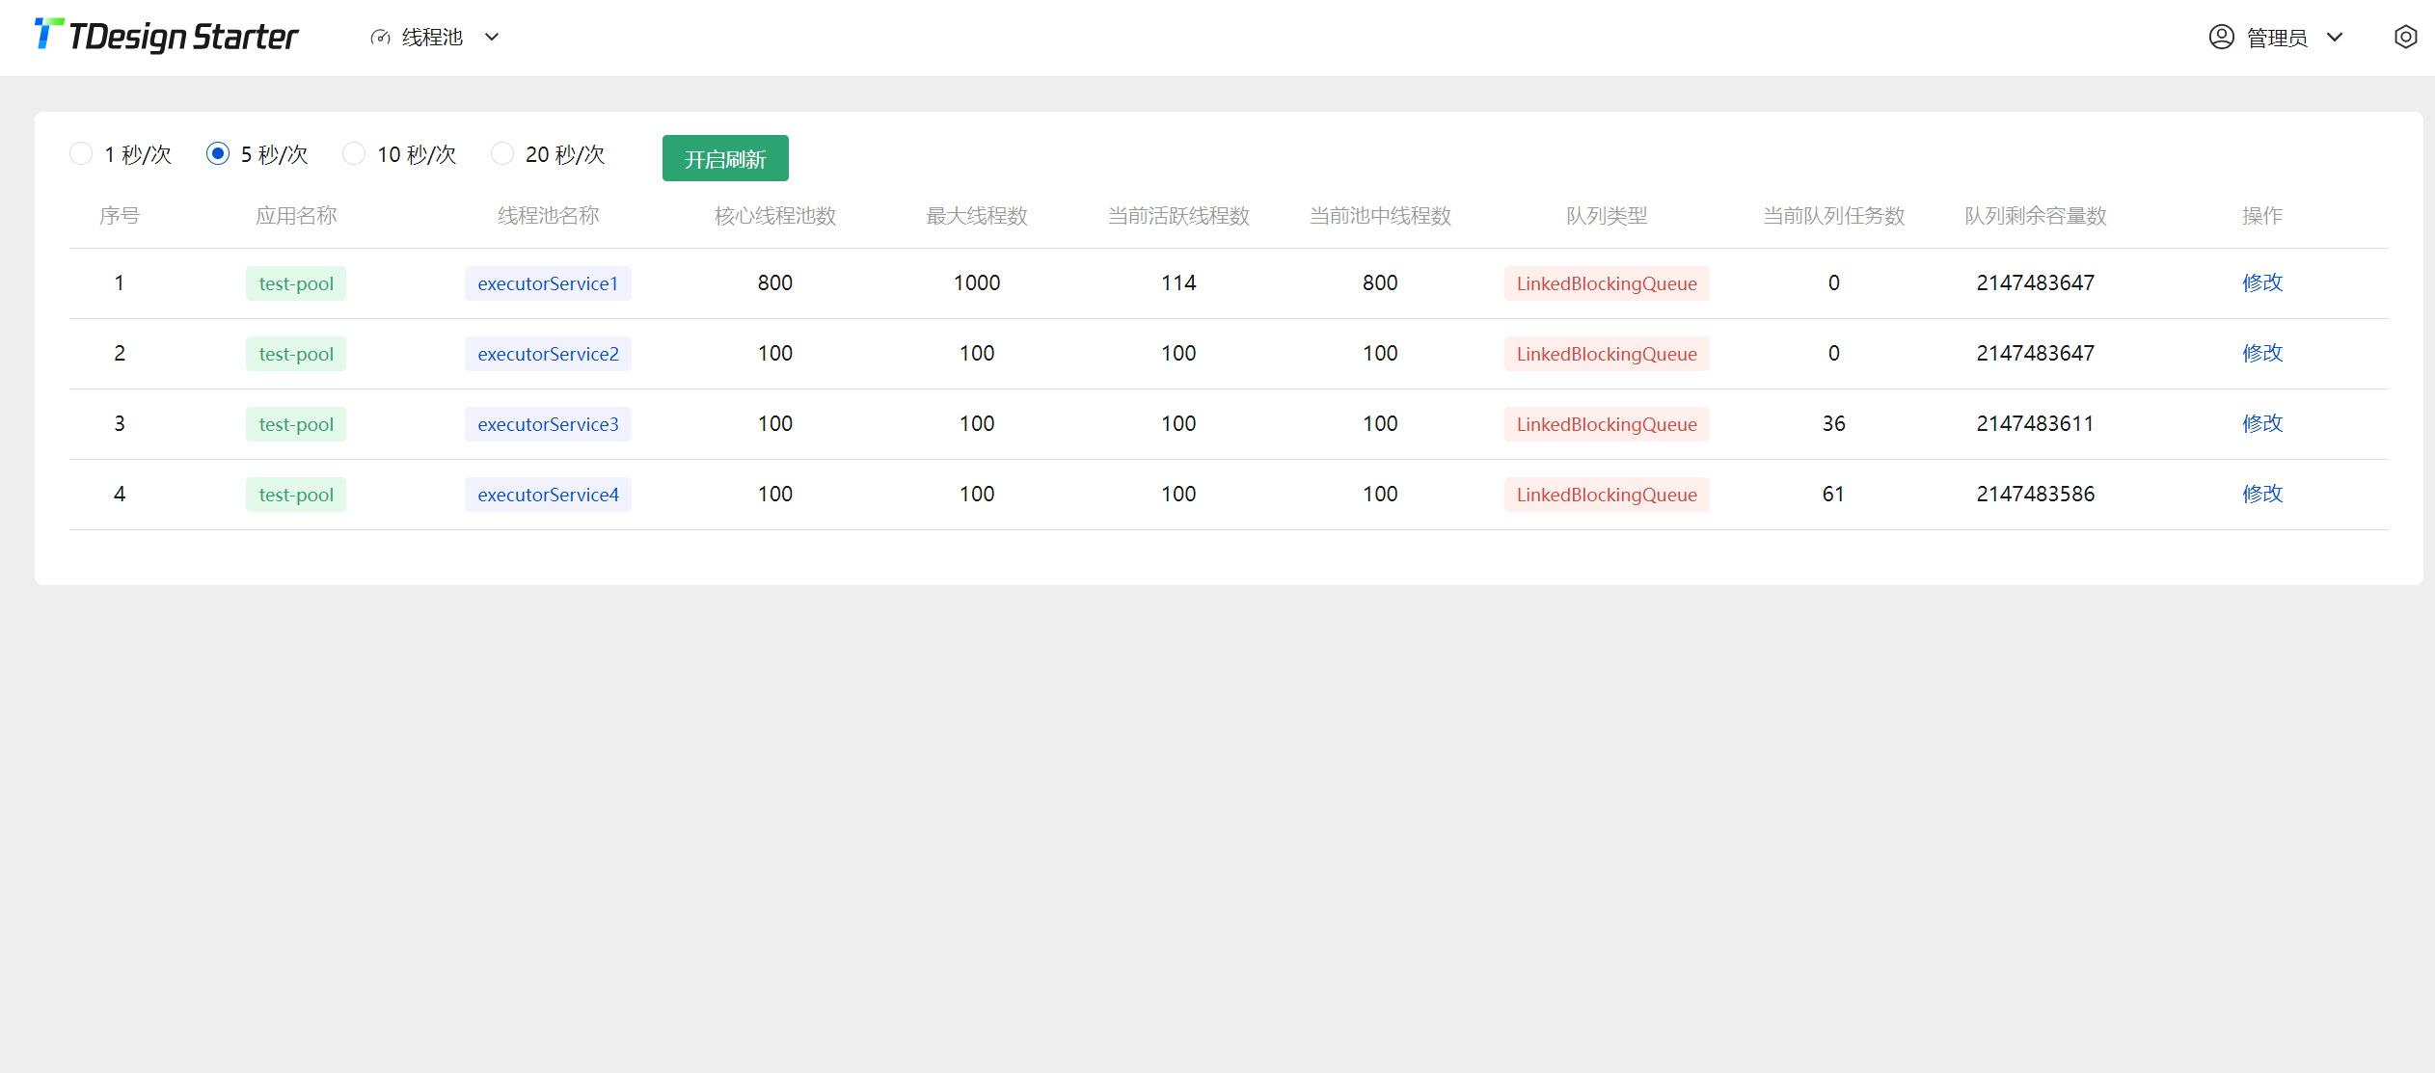Viewport: 2435px width, 1073px height.
Task: Click the user avatar icon beside 管理员
Action: pyautogui.click(x=2221, y=38)
